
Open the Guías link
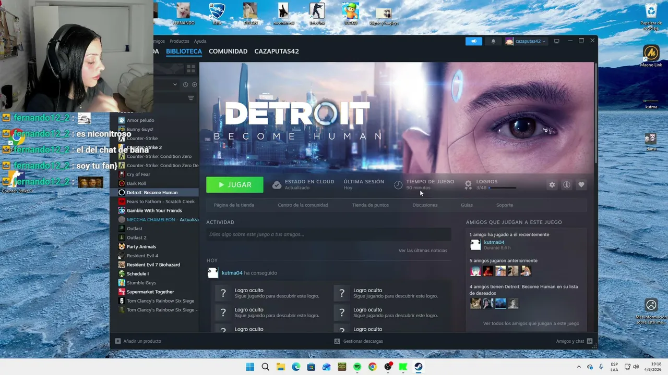(x=467, y=205)
